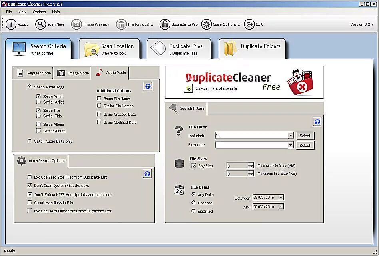Screen dimensions: 379x256
Task: Click the Image Mode camera icon
Action: [x=61, y=73]
